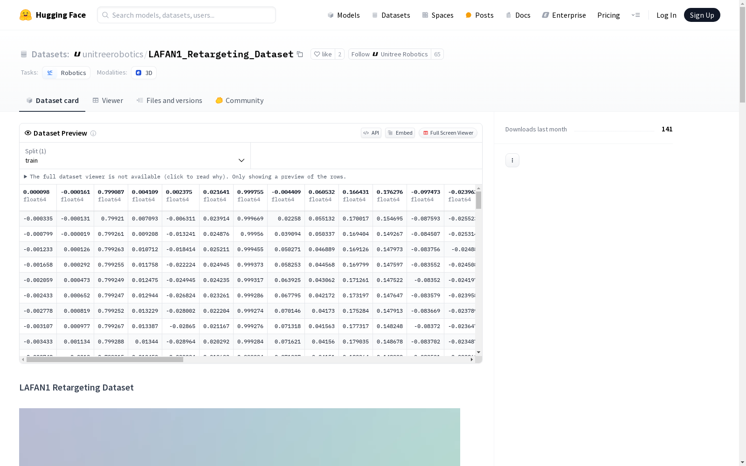
Task: Click cell value 0.799261
Action: click(111, 234)
